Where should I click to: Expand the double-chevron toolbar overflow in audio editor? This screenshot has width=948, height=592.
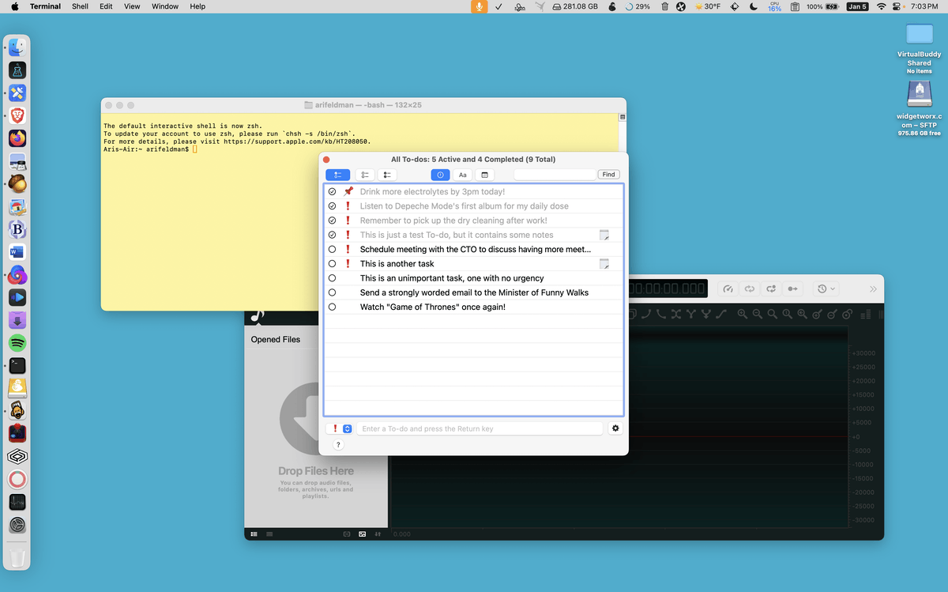point(873,289)
